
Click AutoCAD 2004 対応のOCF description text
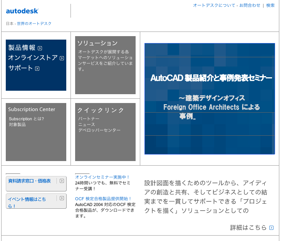click(x=105, y=210)
